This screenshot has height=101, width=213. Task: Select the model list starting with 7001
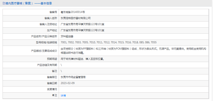click(109, 43)
